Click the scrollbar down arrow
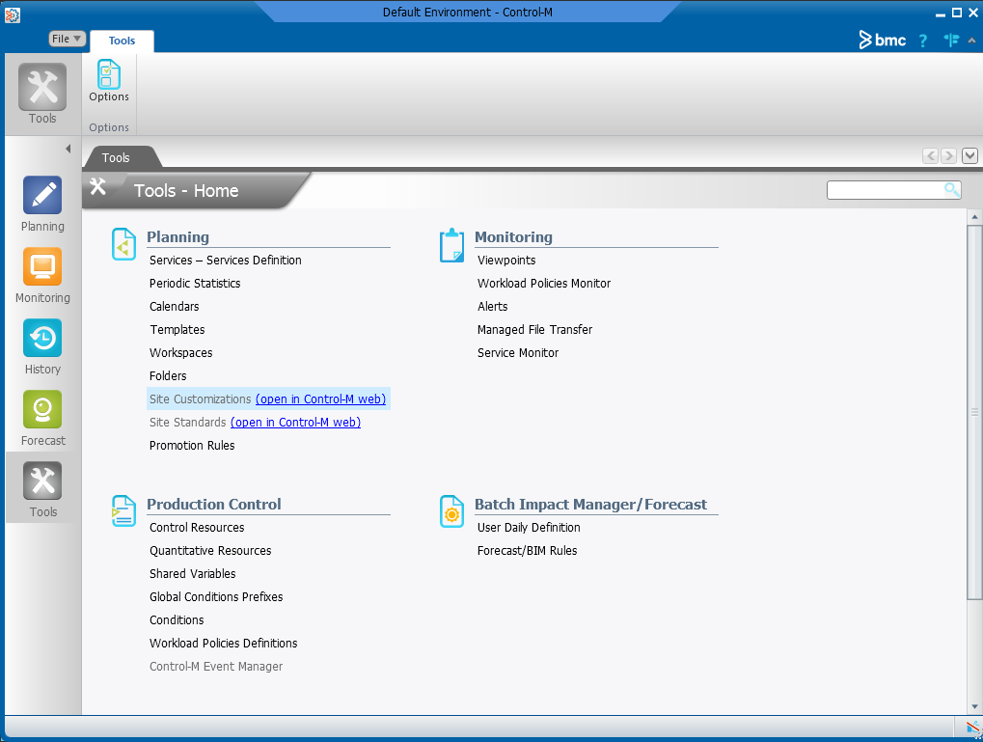Viewport: 983px width, 742px height. click(x=974, y=707)
